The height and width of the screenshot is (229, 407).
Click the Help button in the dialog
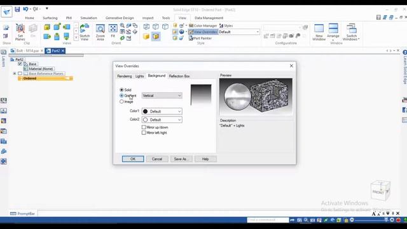205,159
